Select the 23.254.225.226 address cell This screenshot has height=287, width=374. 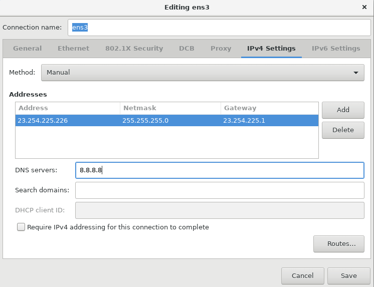point(43,120)
